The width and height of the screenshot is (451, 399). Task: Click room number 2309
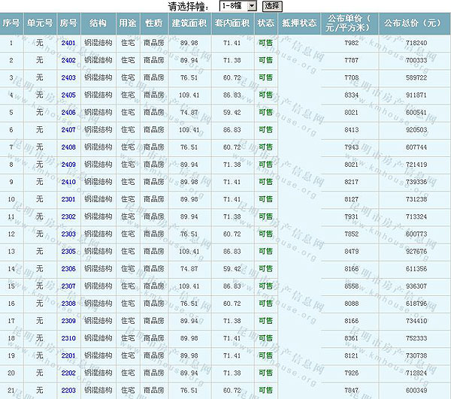pyautogui.click(x=68, y=321)
